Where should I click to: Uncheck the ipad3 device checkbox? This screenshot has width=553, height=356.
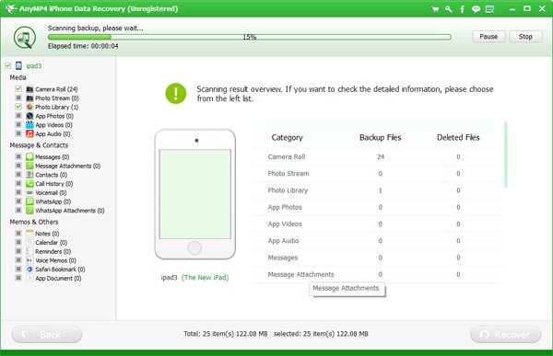[7, 65]
